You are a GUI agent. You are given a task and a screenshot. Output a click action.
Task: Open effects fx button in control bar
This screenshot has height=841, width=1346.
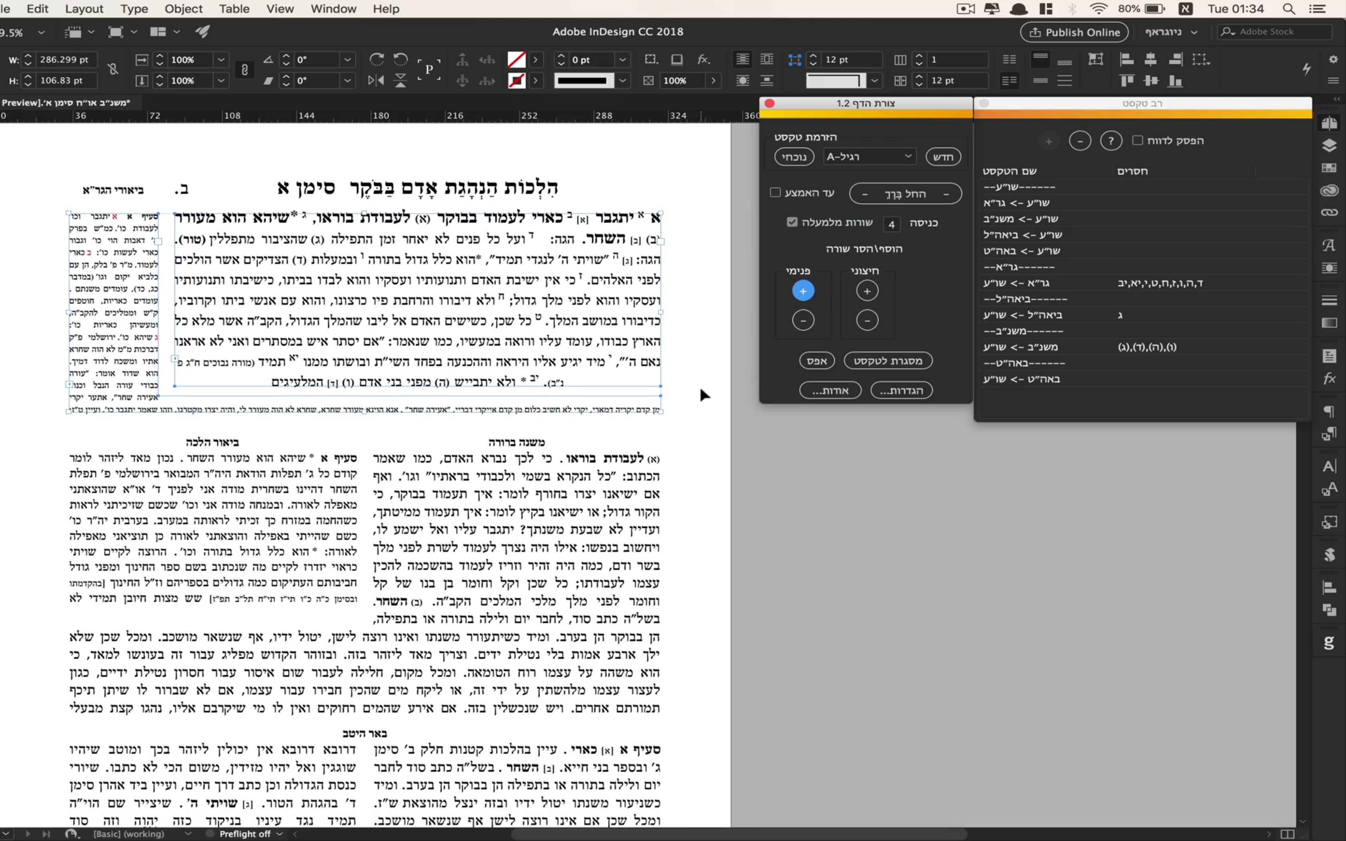point(703,59)
